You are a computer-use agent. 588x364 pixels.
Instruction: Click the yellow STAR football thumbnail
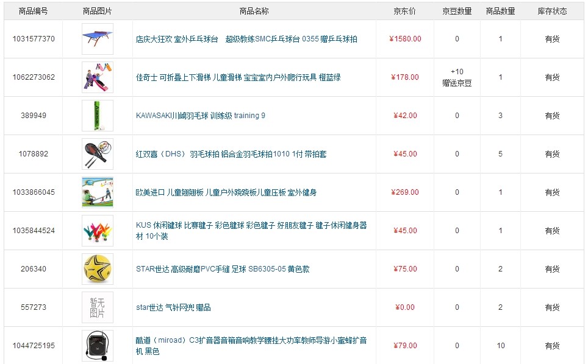tap(98, 269)
